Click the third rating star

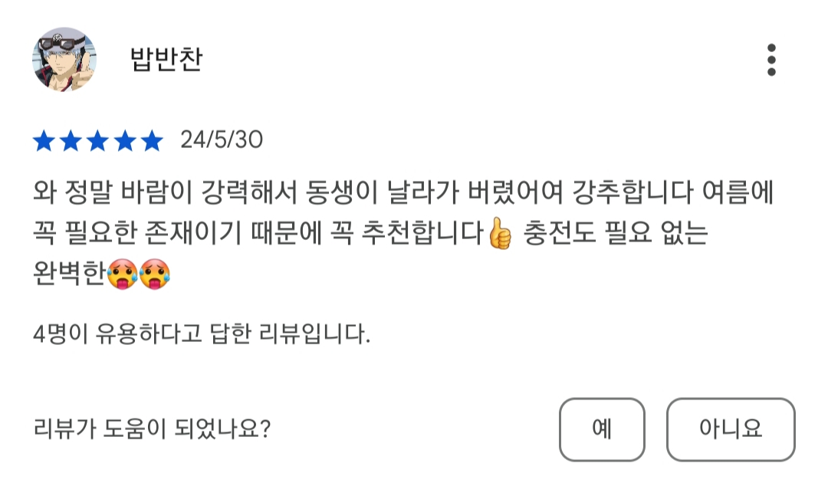[98, 141]
